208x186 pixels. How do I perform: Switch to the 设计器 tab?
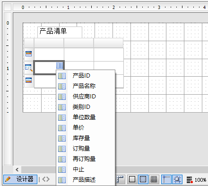pyautogui.click(x=20, y=179)
